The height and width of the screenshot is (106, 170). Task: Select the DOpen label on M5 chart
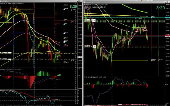point(153,59)
